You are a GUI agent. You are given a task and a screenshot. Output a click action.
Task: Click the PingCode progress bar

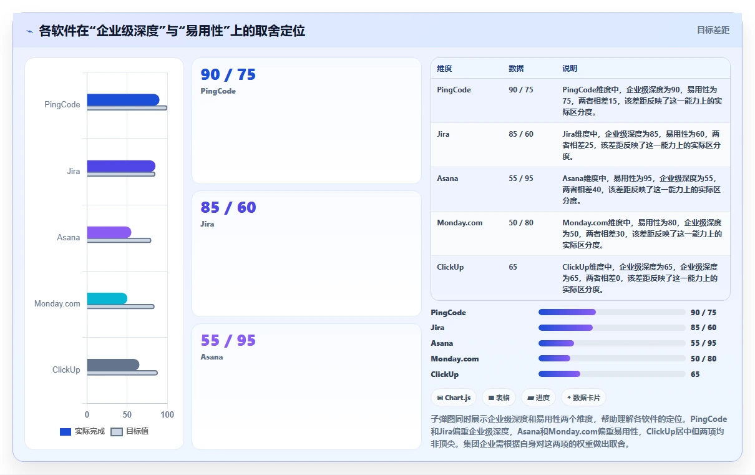612,312
